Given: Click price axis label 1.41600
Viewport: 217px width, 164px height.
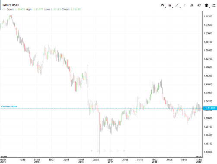Looking at the screenshot, I should [208, 84].
